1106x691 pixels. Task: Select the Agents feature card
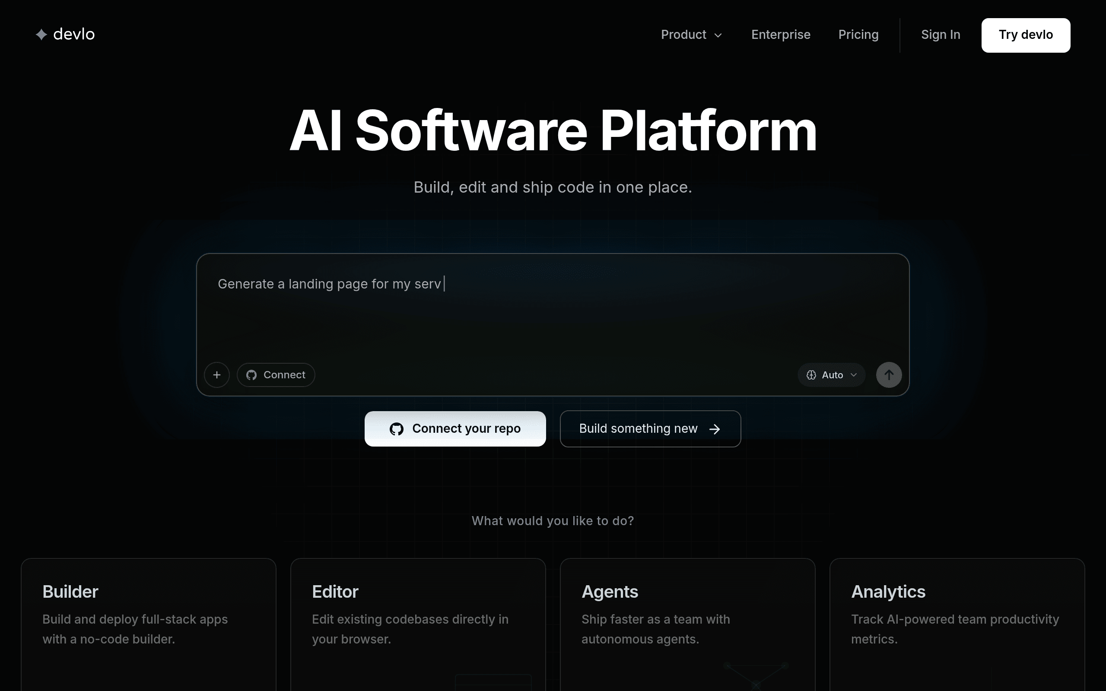687,624
